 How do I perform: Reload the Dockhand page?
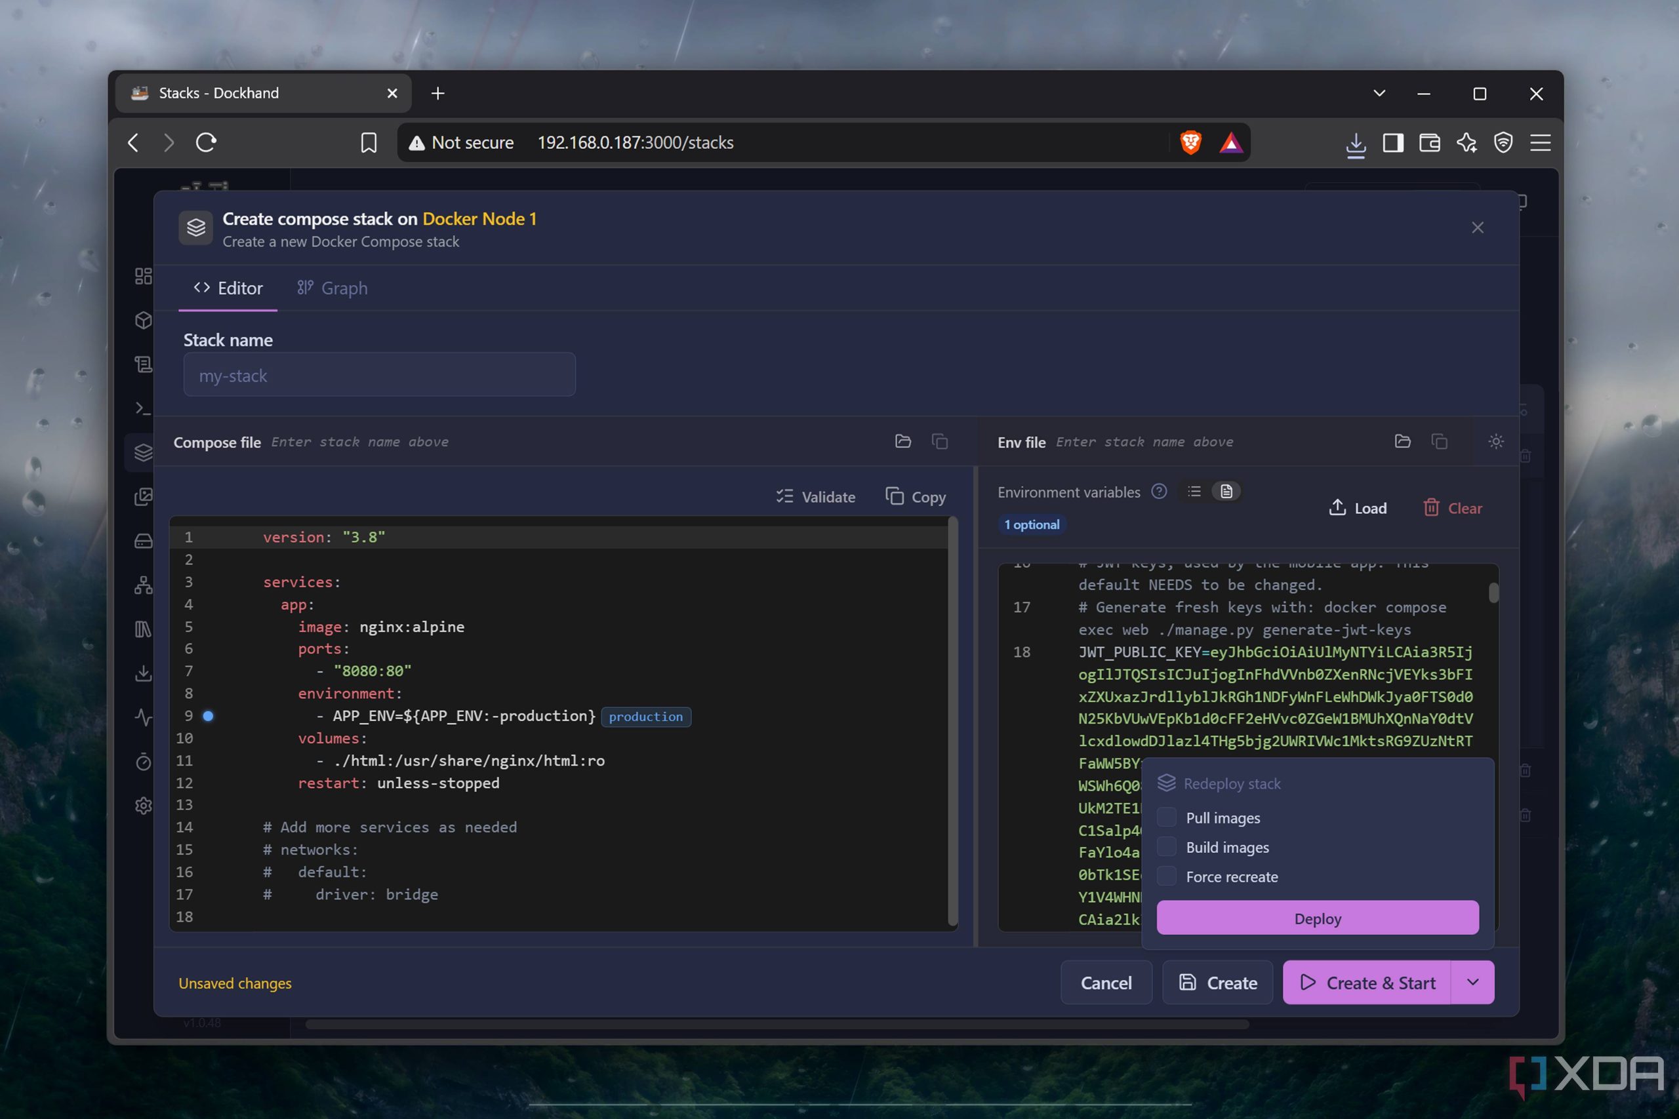pos(207,143)
